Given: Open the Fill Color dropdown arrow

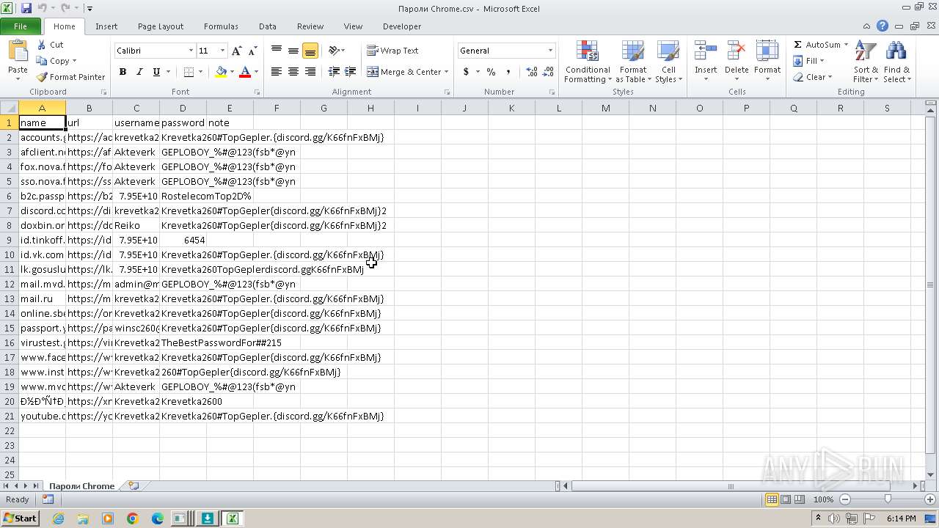Looking at the screenshot, I should coord(232,72).
